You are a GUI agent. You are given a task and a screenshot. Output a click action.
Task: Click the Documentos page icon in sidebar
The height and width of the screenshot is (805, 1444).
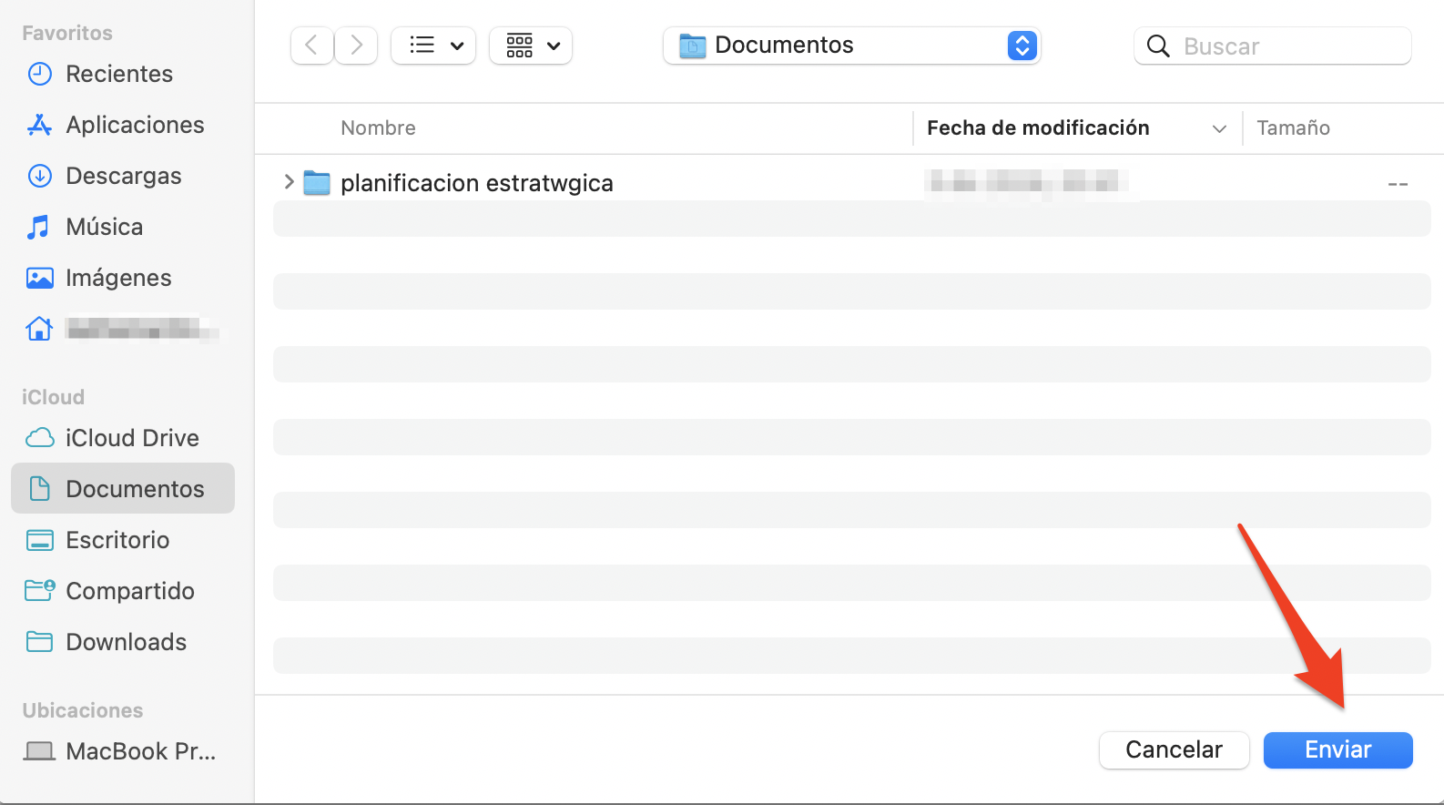[x=40, y=488]
